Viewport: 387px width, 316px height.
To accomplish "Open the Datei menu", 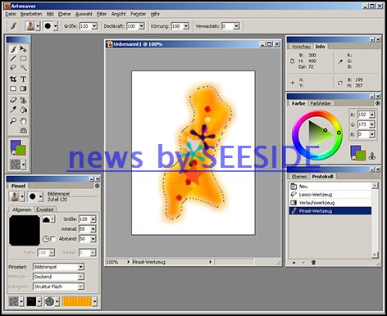I will [11, 14].
